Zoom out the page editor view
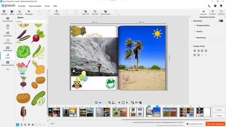226x127 pixels. point(96,103)
